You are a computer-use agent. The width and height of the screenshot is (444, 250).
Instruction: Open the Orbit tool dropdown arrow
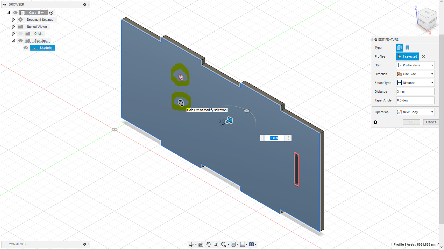point(196,244)
